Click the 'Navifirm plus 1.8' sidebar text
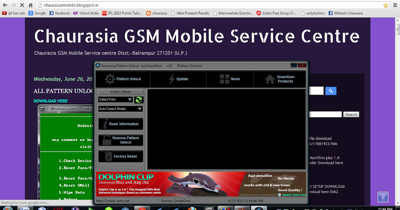 [x=324, y=158]
